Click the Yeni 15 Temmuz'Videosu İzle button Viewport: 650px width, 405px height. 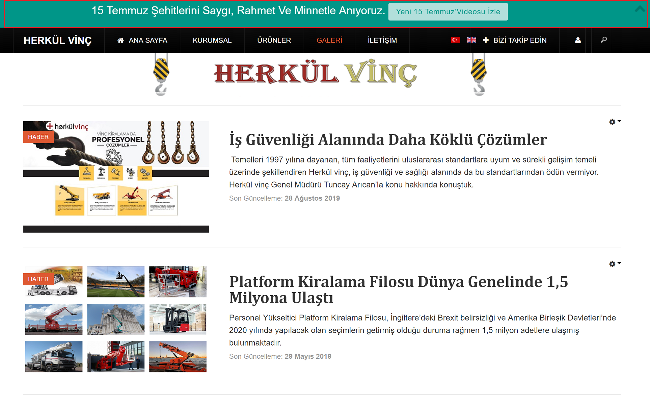click(448, 12)
